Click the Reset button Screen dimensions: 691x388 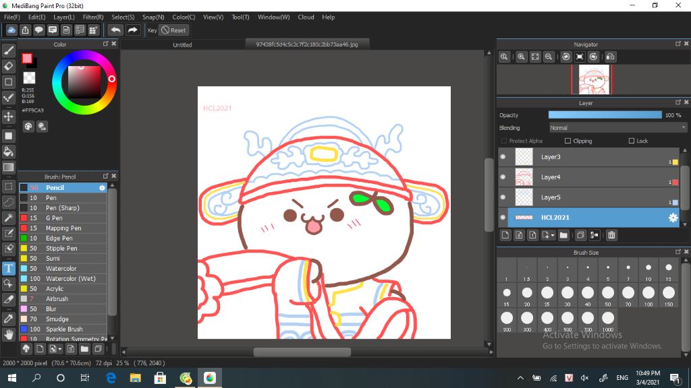pos(173,30)
